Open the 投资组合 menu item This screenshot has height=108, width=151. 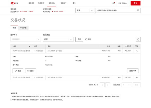(x=31, y=3)
